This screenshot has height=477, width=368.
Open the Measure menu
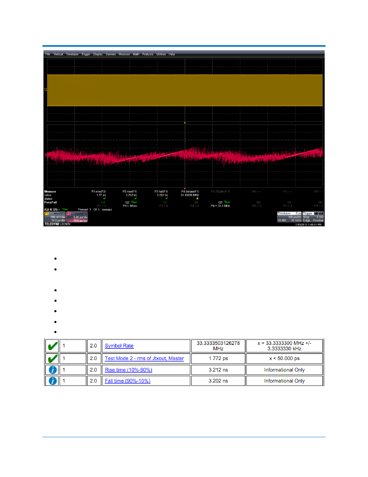pos(124,54)
